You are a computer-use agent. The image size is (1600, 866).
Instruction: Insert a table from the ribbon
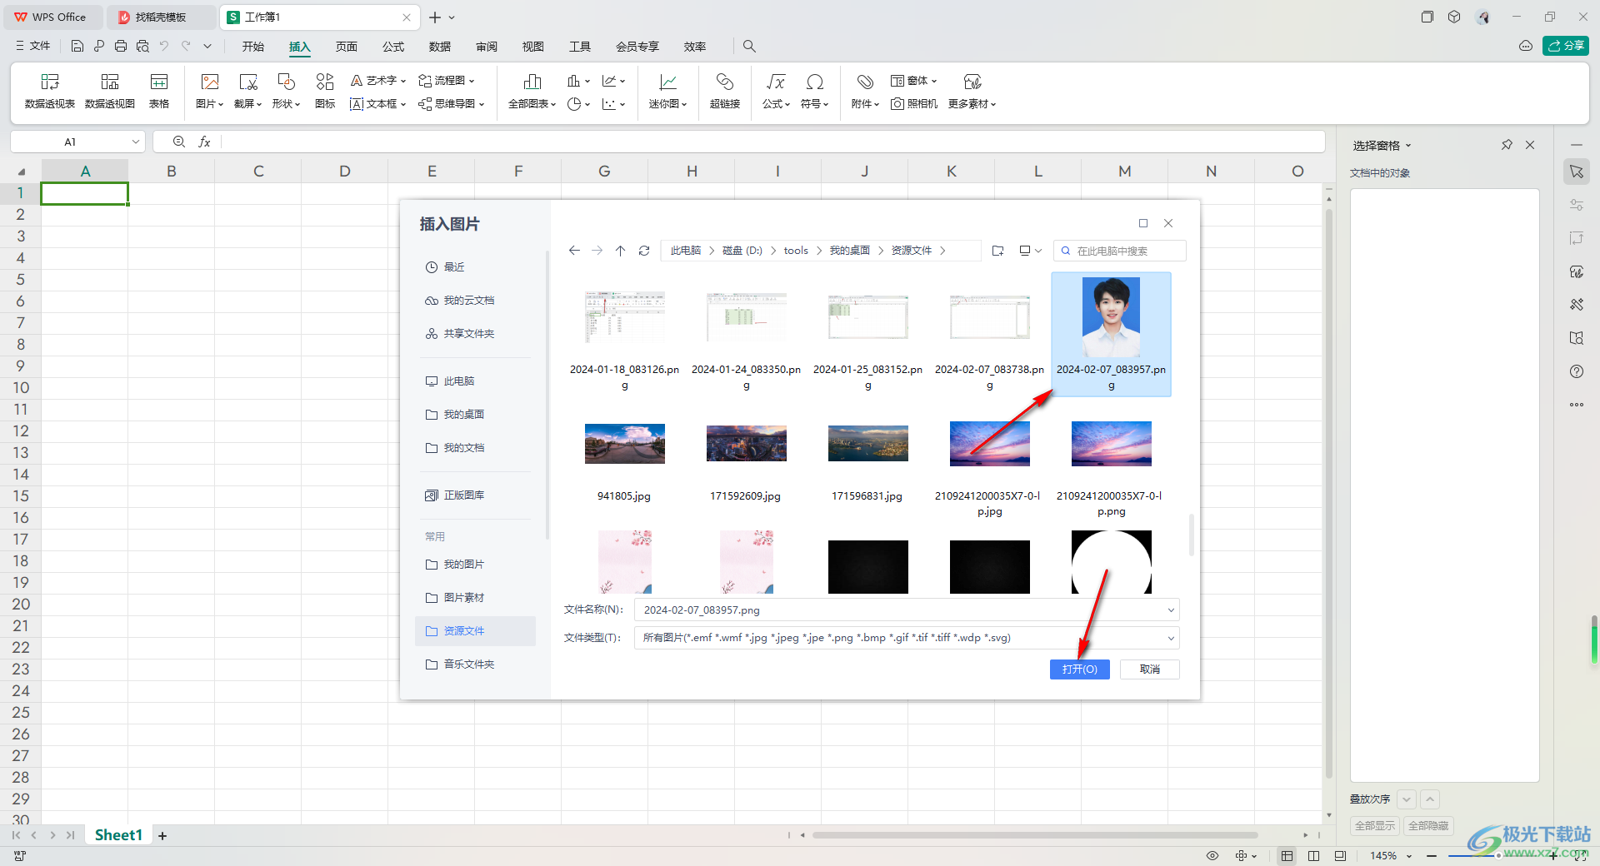(x=159, y=91)
